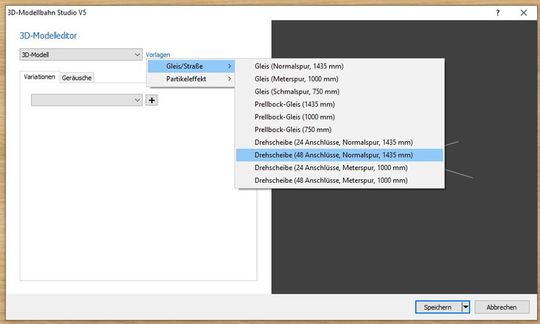
Task: Select Gleis (Normalspur, 1435 mm)
Action: click(x=340, y=66)
